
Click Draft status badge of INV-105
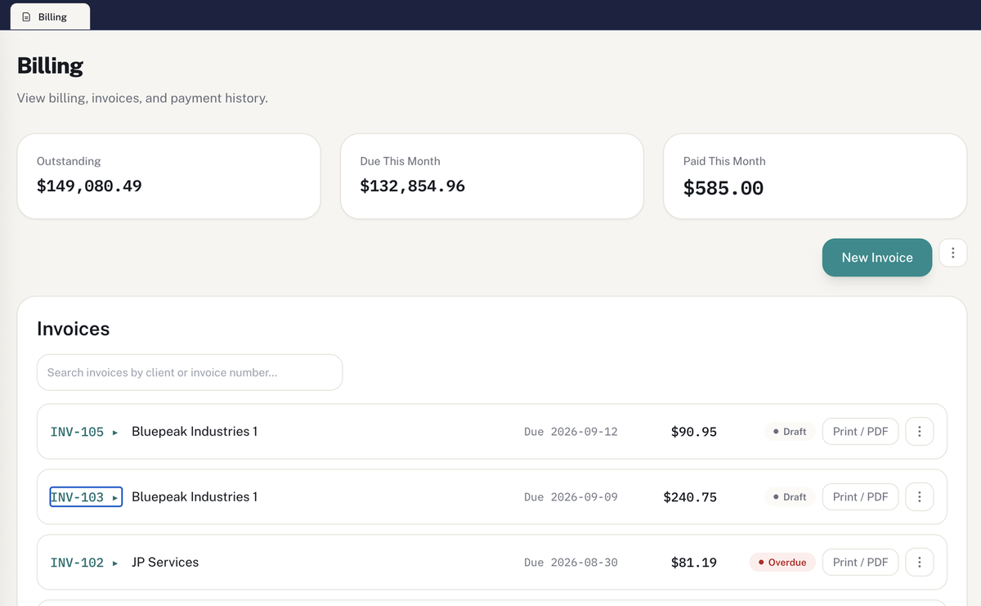(x=790, y=432)
